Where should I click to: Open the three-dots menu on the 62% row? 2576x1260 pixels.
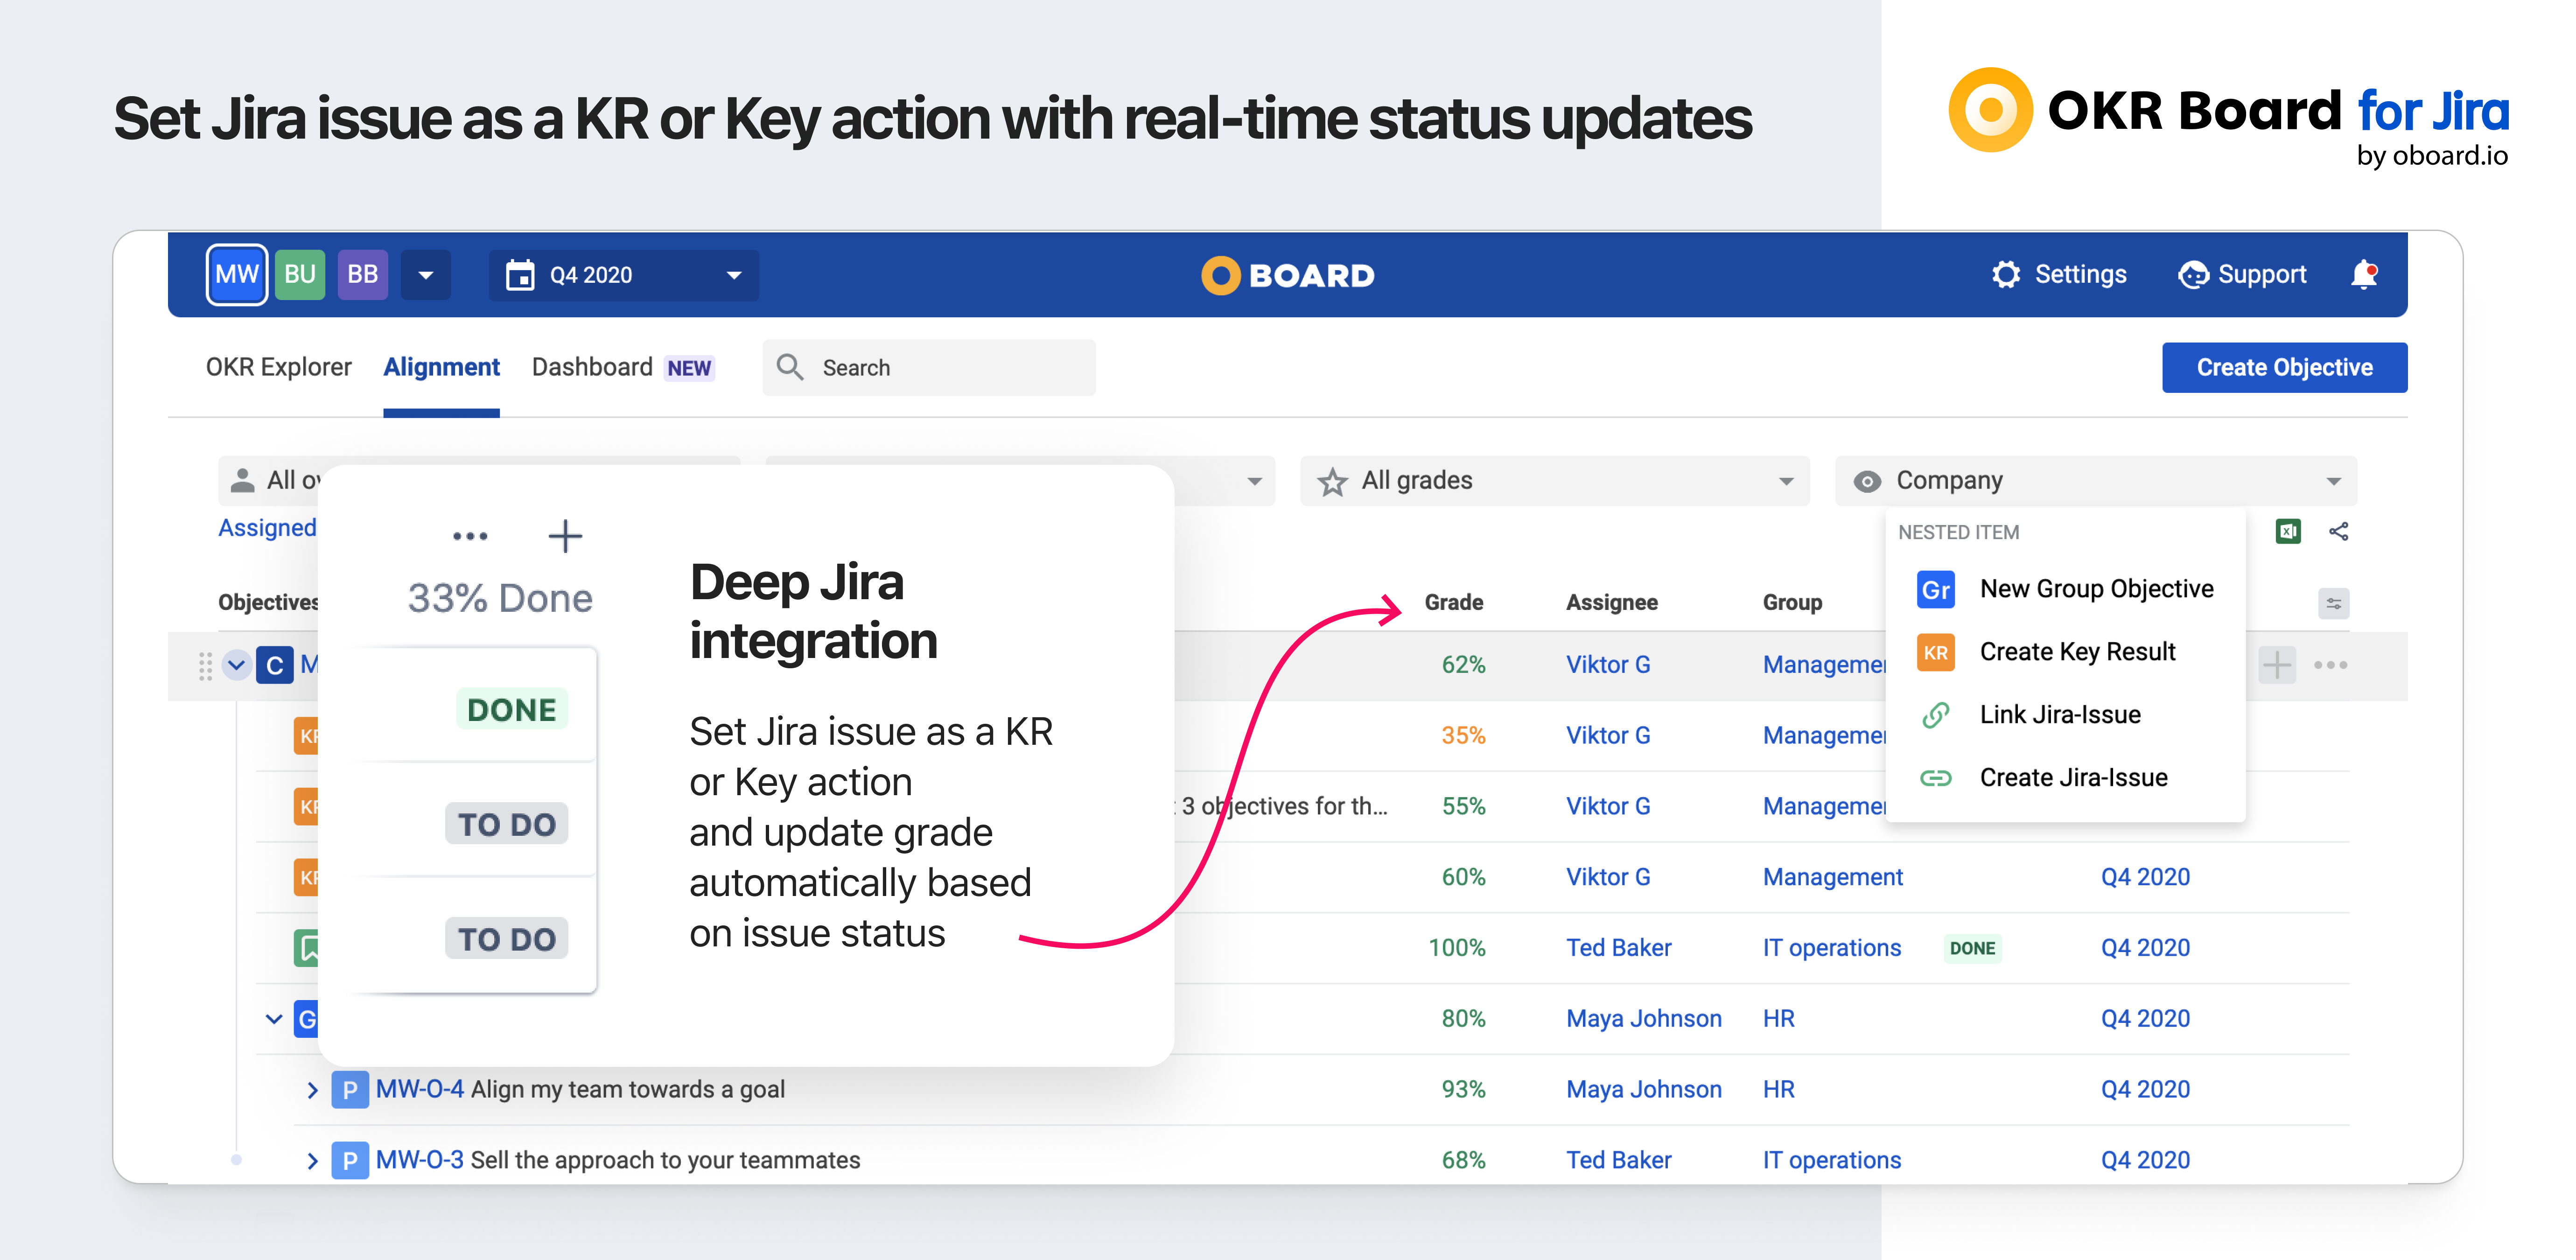(x=2330, y=665)
